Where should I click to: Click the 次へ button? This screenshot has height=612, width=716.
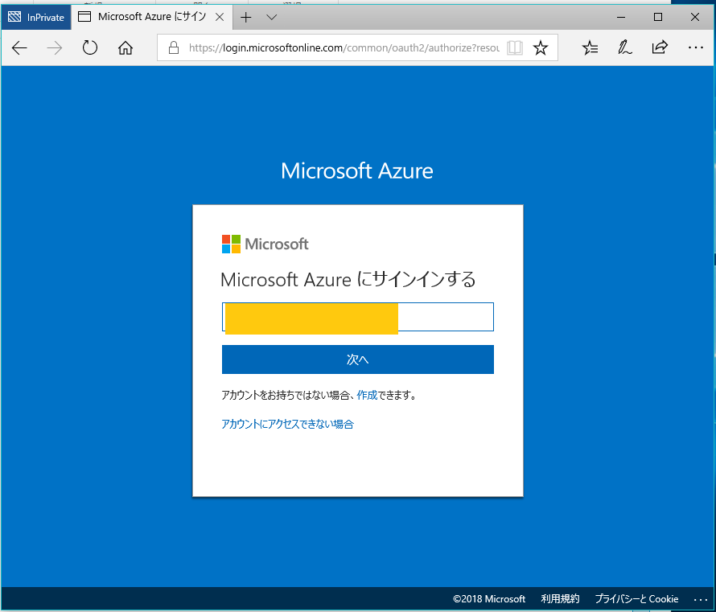pyautogui.click(x=357, y=359)
